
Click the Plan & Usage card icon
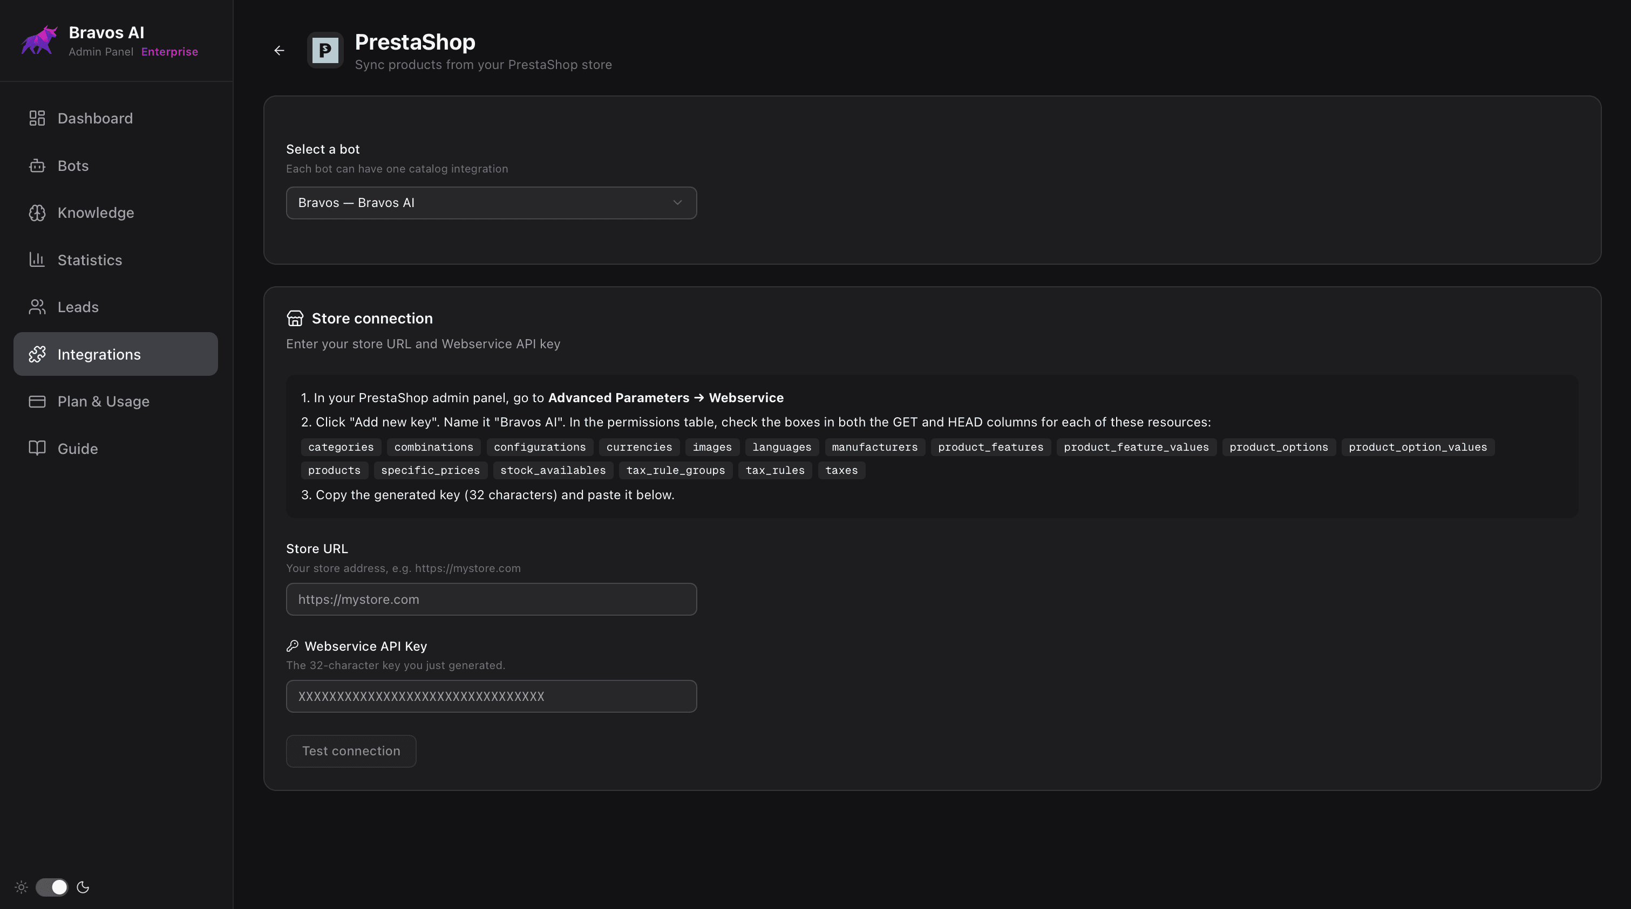(36, 401)
